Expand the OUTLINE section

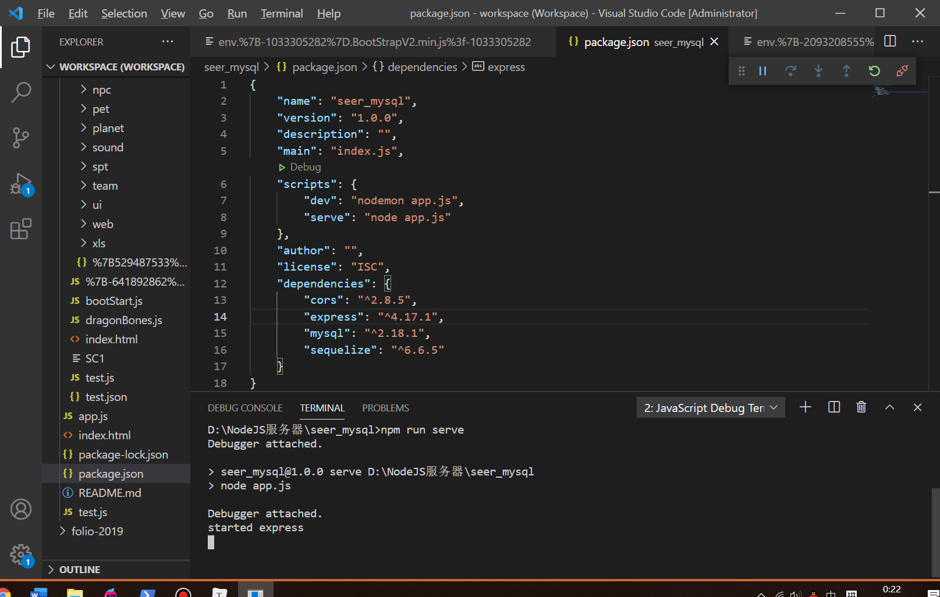click(116, 570)
